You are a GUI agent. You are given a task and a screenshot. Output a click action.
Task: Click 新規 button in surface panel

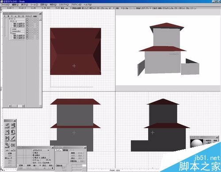[73, 153]
